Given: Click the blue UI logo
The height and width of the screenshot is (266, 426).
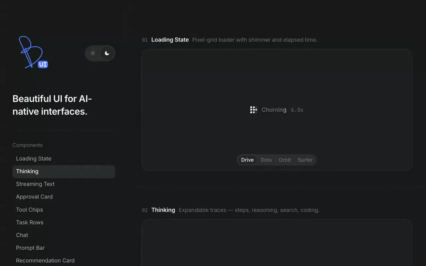Looking at the screenshot, I should [34, 53].
